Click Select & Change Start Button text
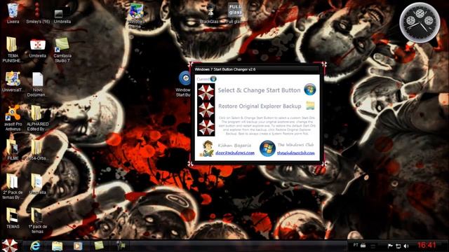 [259, 90]
